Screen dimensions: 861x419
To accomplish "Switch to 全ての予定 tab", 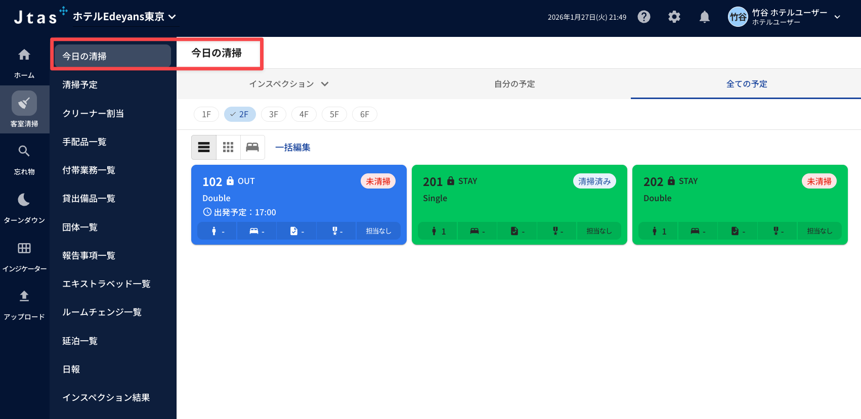I will coord(747,84).
